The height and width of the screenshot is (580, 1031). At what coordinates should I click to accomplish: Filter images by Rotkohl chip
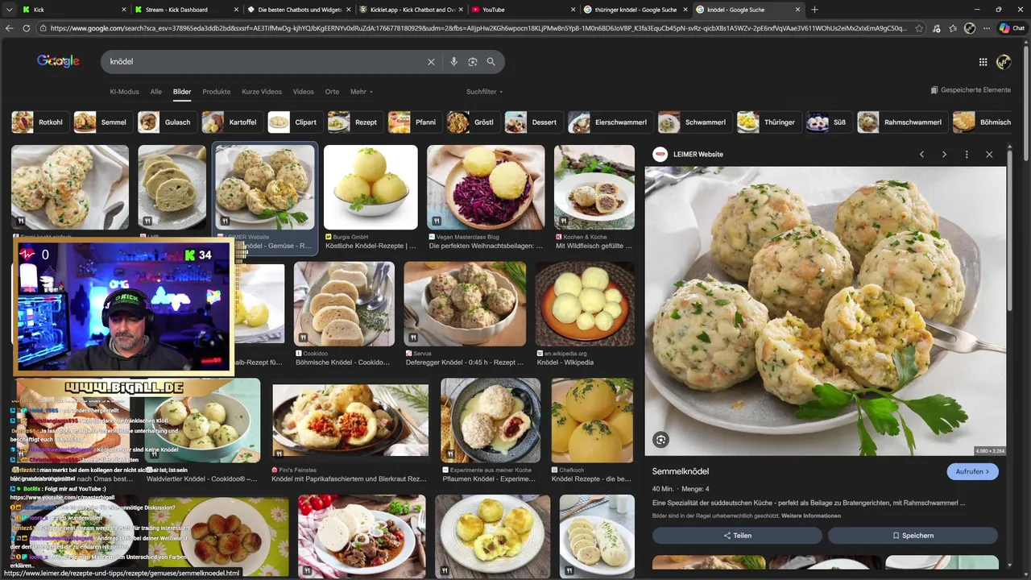coord(39,122)
